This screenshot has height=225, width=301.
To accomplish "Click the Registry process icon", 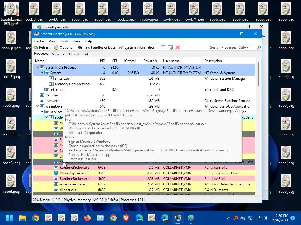I will pyautogui.click(x=42, y=95).
